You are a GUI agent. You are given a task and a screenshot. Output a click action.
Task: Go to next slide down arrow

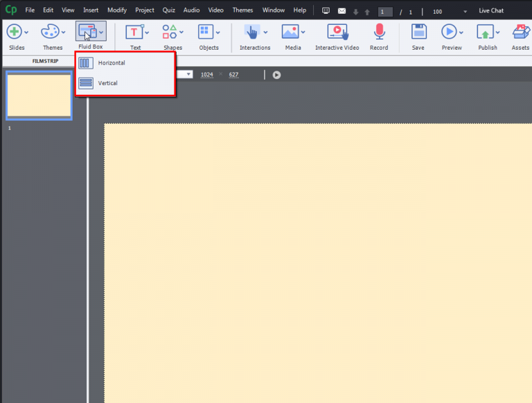coord(355,12)
